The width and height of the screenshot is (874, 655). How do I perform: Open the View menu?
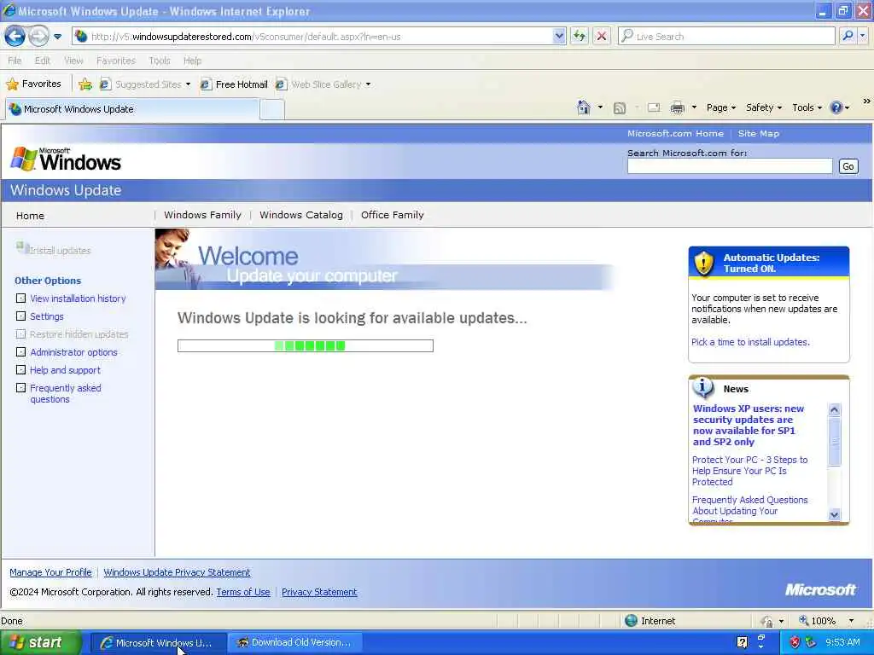tap(73, 61)
